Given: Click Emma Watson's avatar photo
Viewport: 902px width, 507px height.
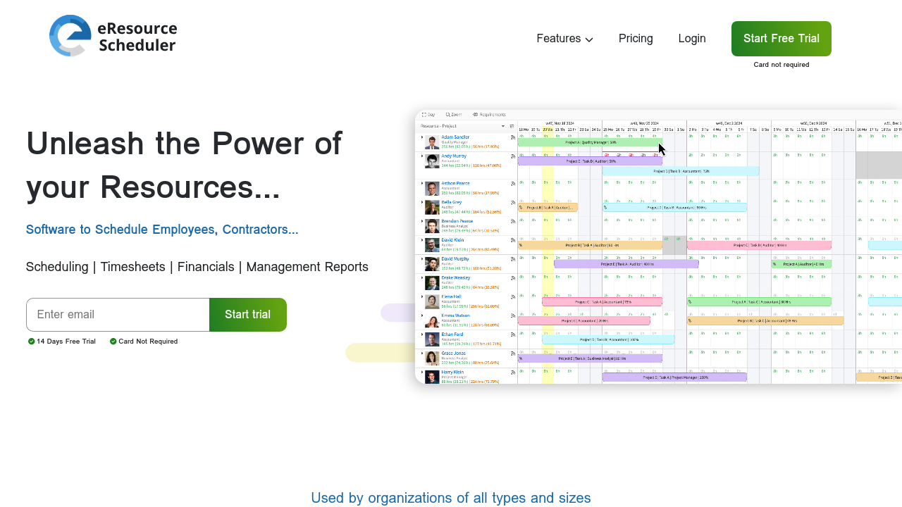Looking at the screenshot, I should point(432,321).
